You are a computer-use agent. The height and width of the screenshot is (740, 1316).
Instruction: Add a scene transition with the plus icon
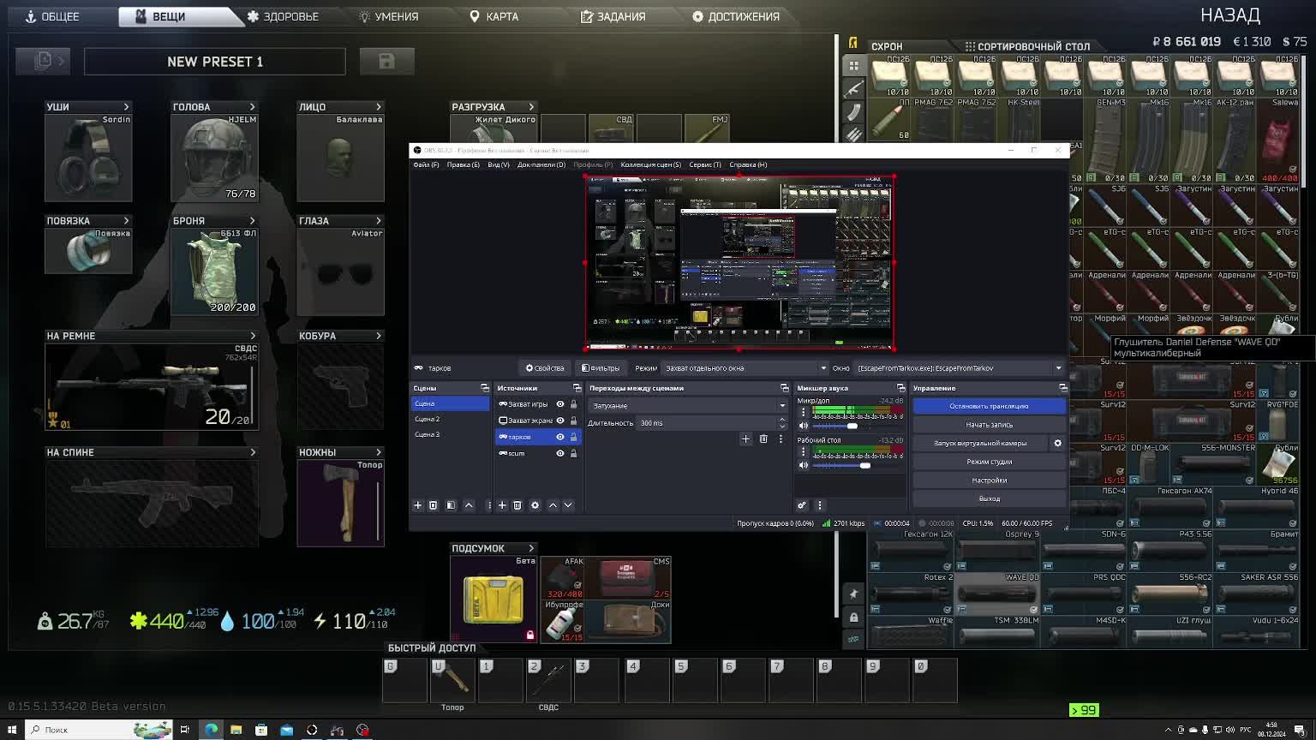pos(745,439)
